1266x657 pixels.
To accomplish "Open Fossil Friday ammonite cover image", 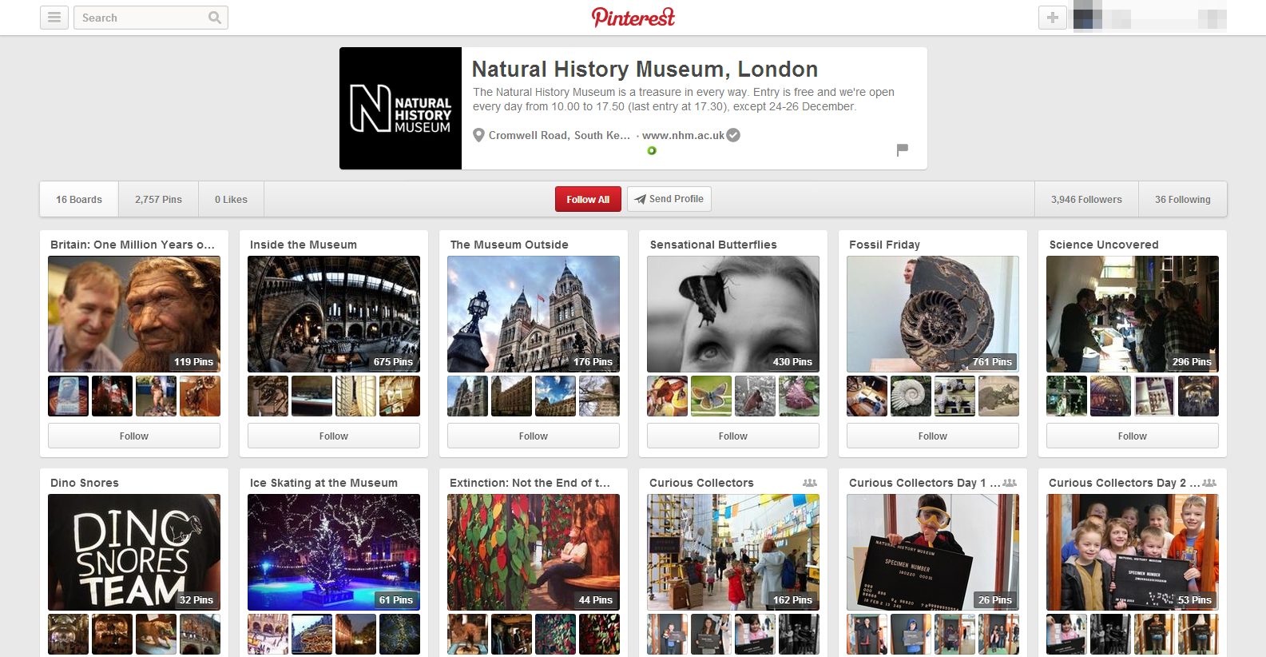I will pos(933,314).
